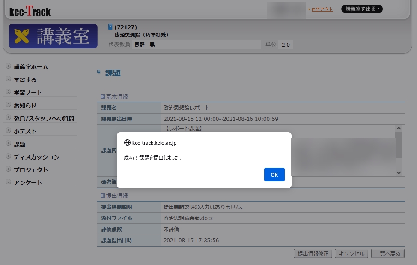Click OK in the success dialog
Screen dimensions: 417x265
(274, 175)
